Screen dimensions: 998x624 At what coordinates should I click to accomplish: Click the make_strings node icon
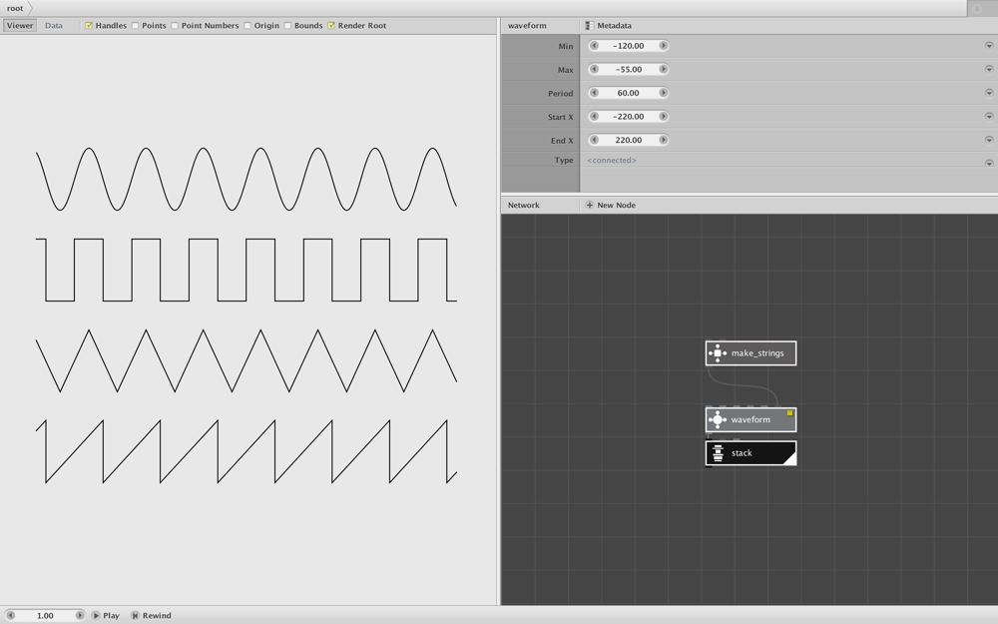718,353
